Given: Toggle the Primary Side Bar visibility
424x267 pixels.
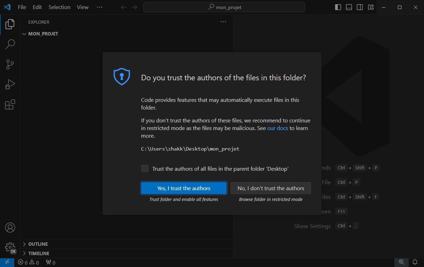Looking at the screenshot, I should click(x=338, y=7).
